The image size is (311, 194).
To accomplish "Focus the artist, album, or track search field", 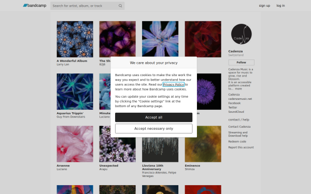I will click(x=87, y=6).
